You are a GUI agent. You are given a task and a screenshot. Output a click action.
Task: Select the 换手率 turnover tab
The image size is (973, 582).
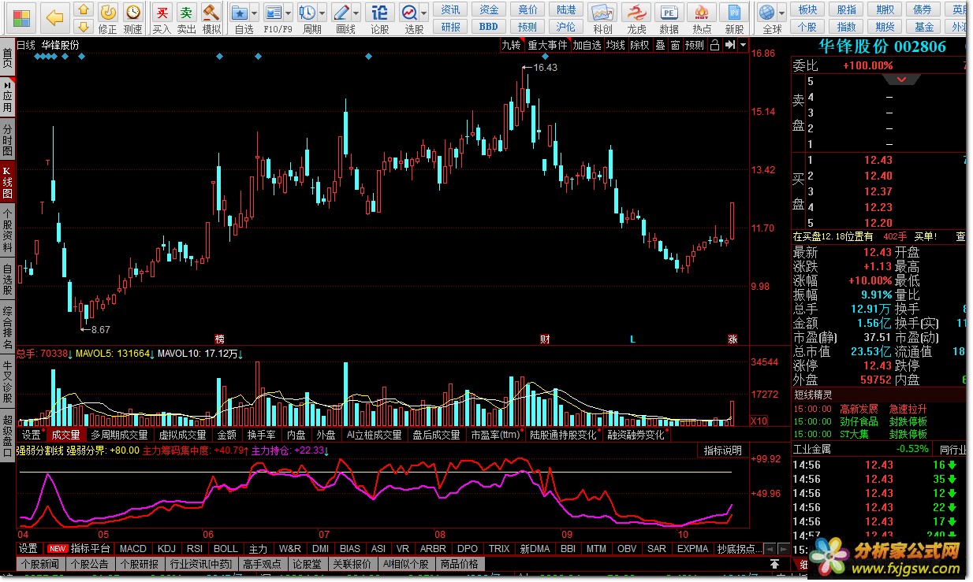(260, 435)
